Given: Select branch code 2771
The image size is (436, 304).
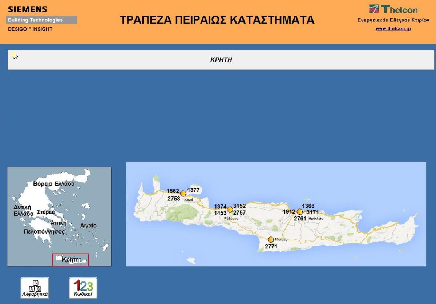Looking at the screenshot, I should click(271, 247).
